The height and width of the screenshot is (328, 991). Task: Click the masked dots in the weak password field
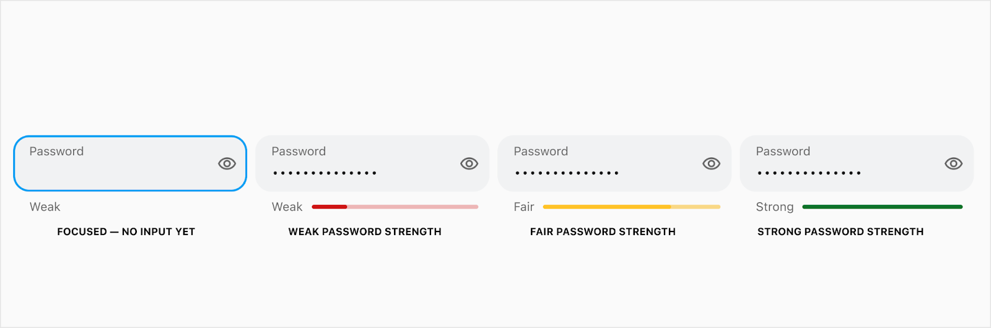[x=325, y=173]
